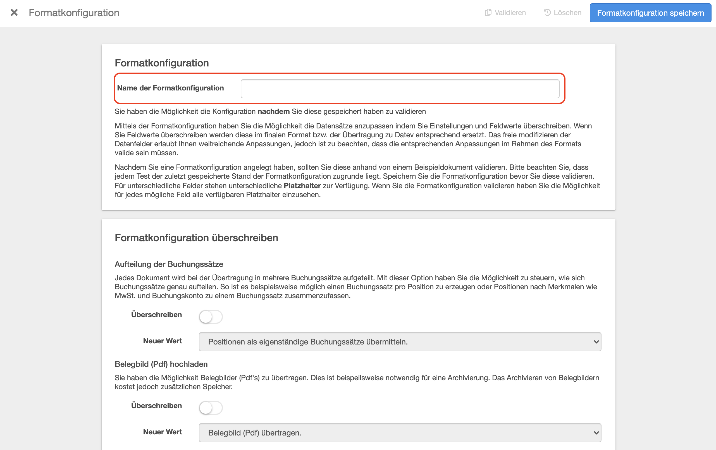The image size is (716, 450).
Task: Open the 'Positionen als eigenständige Buchungssätze' dropdown
Action: 400,341
